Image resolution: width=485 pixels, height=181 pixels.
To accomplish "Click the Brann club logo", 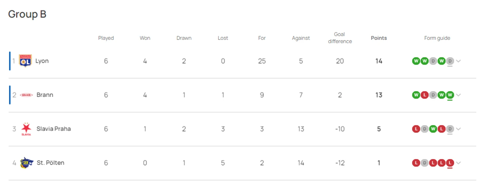I will (x=26, y=95).
